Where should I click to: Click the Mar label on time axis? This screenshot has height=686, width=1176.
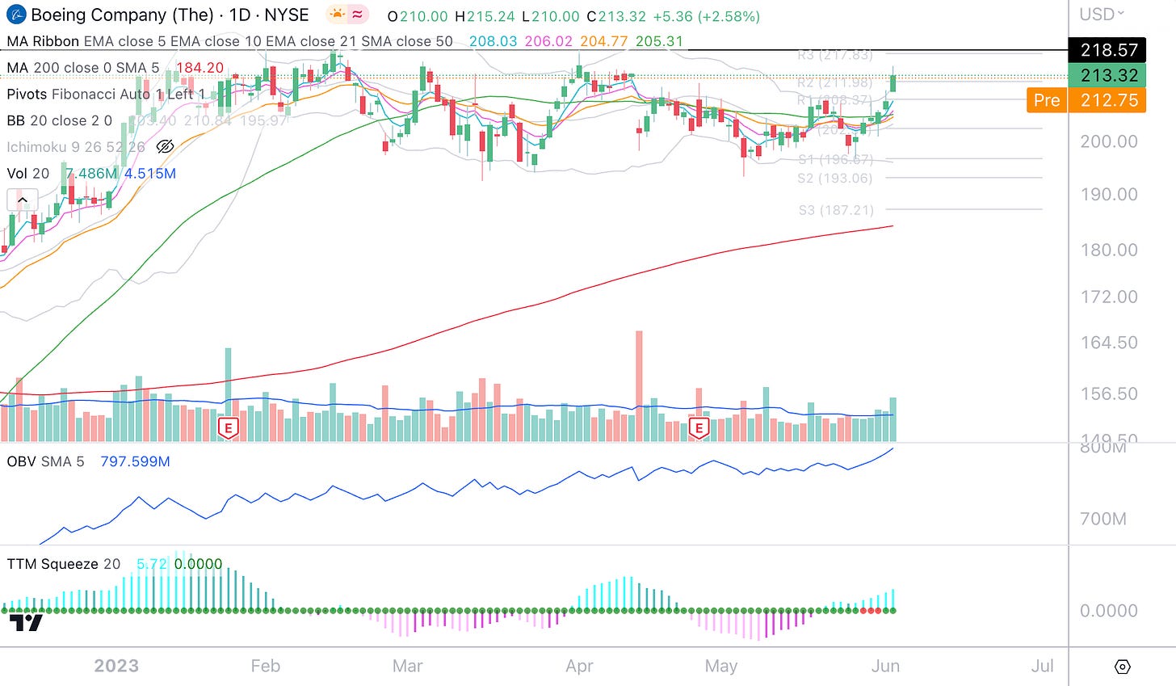click(407, 666)
